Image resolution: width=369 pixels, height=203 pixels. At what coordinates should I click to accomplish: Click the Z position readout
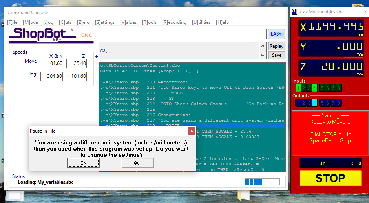point(331,68)
